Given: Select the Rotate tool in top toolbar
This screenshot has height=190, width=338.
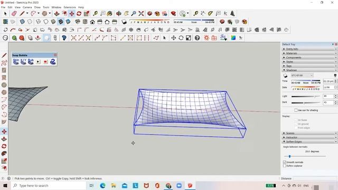Looking at the screenshot, I should [x=79, y=14].
